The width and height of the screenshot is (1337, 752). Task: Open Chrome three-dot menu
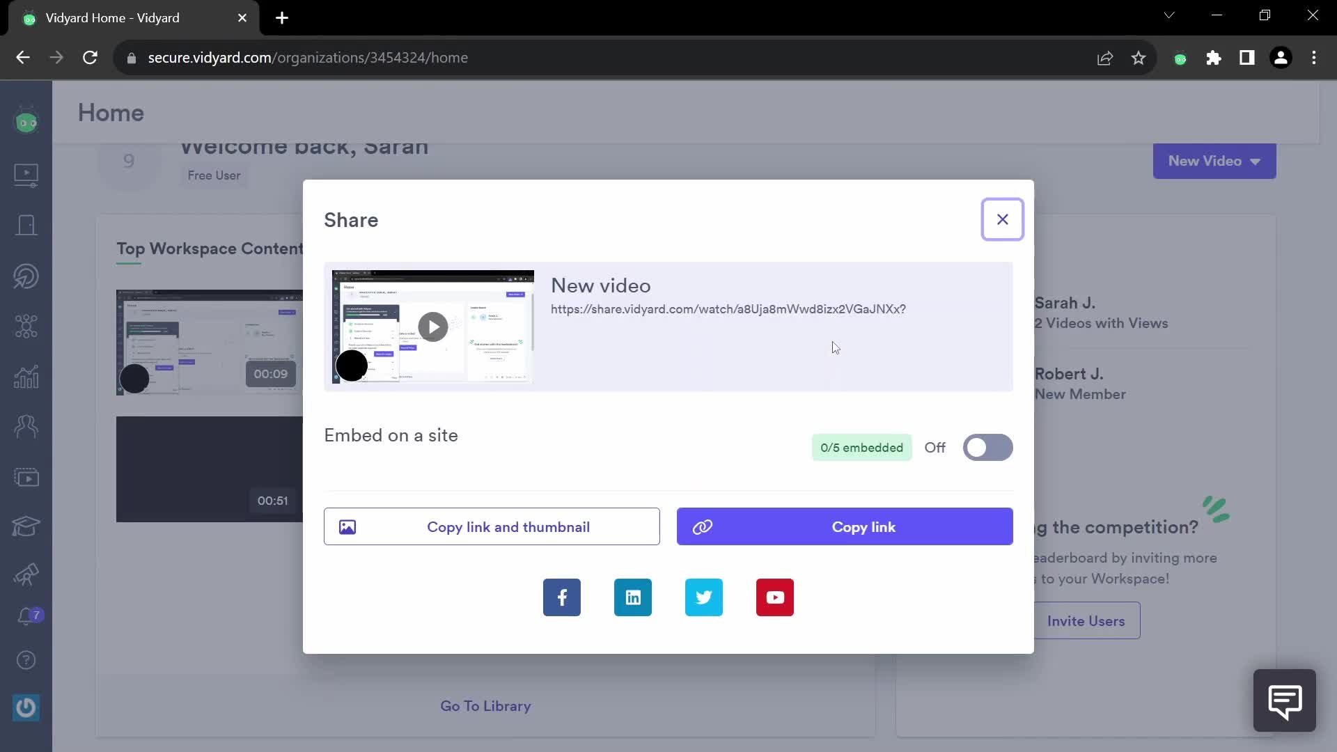pyautogui.click(x=1314, y=58)
